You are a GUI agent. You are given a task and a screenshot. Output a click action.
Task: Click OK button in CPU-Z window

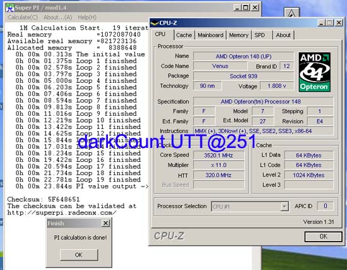pyautogui.click(x=323, y=236)
